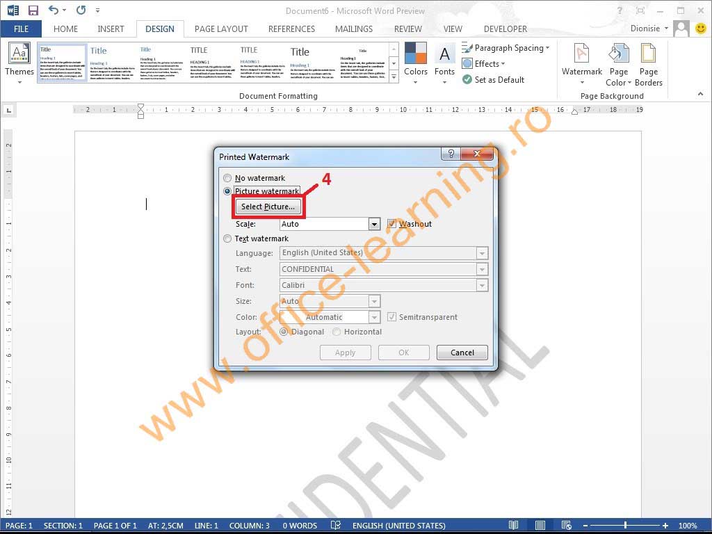Image resolution: width=712 pixels, height=534 pixels.
Task: Switch to Print Layout view icon
Action: (540, 526)
